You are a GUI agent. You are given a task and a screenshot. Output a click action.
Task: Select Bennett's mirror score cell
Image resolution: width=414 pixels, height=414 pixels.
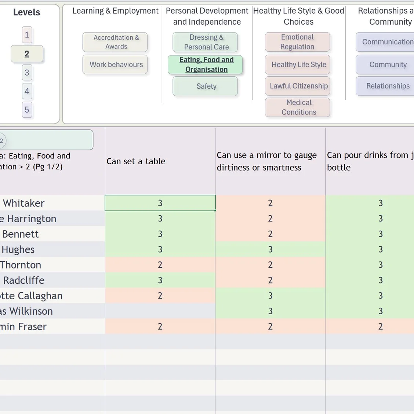point(270,234)
